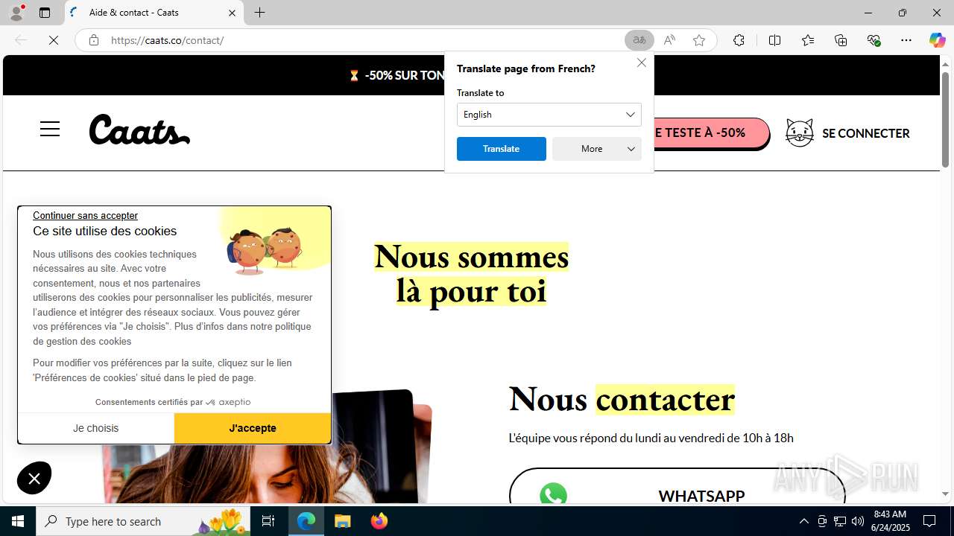The image size is (954, 536).
Task: Click the blue Translate button
Action: pos(502,149)
